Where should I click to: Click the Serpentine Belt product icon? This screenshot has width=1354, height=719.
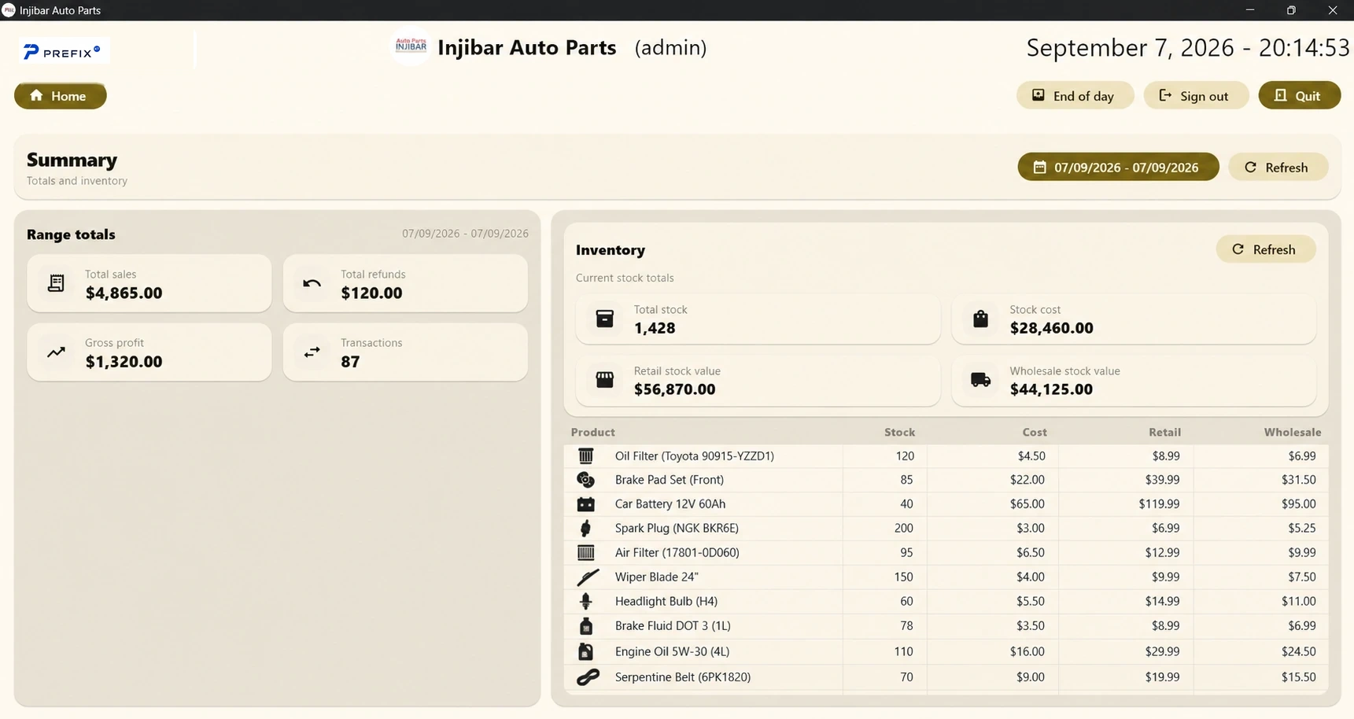pos(588,677)
